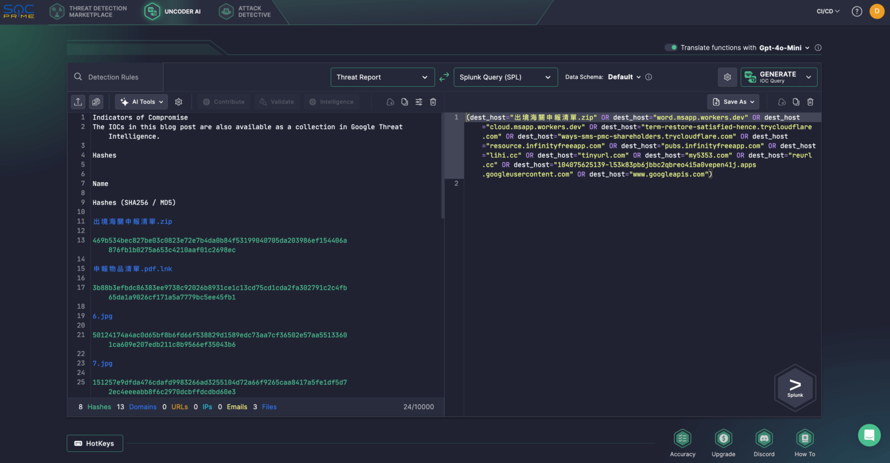The width and height of the screenshot is (890, 463).
Task: Expand the Splunk Query (SPL) dropdown
Action: tap(505, 77)
